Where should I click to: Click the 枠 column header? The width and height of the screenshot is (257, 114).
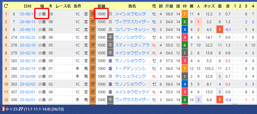185,6
